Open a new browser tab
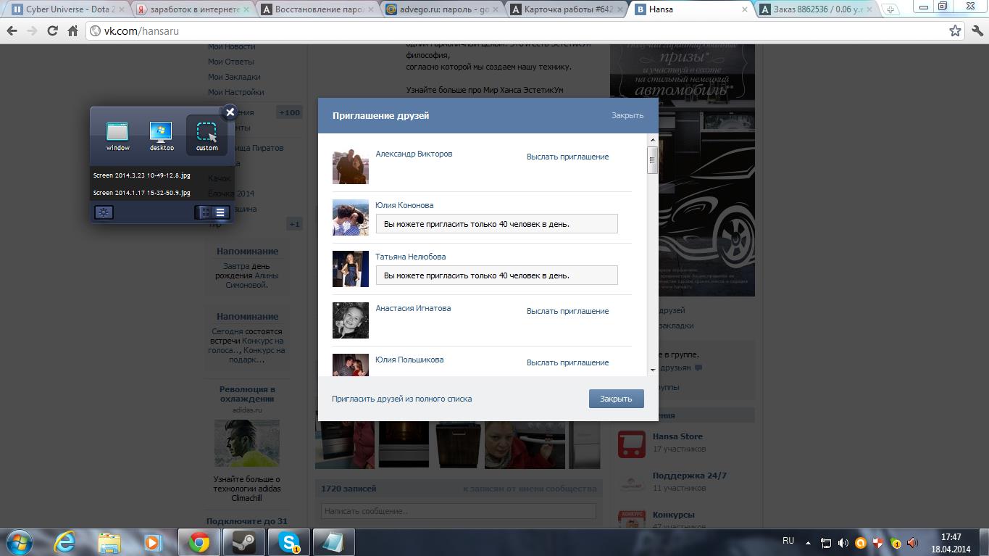Screen dimensions: 989x556 [890, 9]
